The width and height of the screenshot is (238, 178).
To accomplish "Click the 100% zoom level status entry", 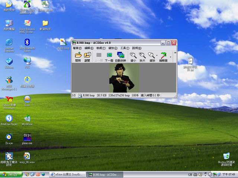I will (x=135, y=95).
